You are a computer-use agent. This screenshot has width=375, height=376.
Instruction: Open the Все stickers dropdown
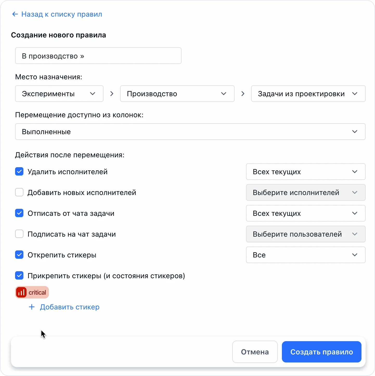(x=306, y=255)
